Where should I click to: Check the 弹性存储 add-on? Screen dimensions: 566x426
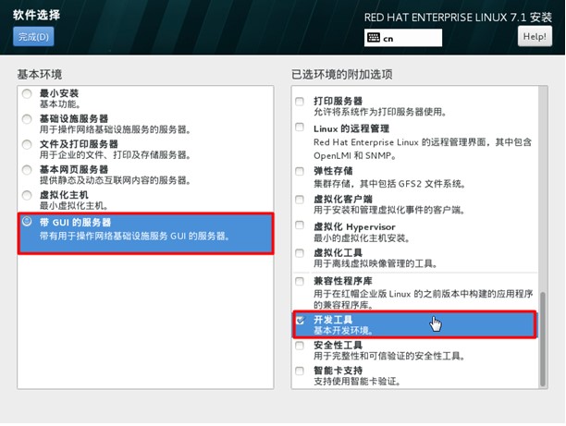point(300,172)
